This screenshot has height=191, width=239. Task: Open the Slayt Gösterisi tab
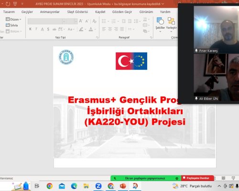click(77, 12)
